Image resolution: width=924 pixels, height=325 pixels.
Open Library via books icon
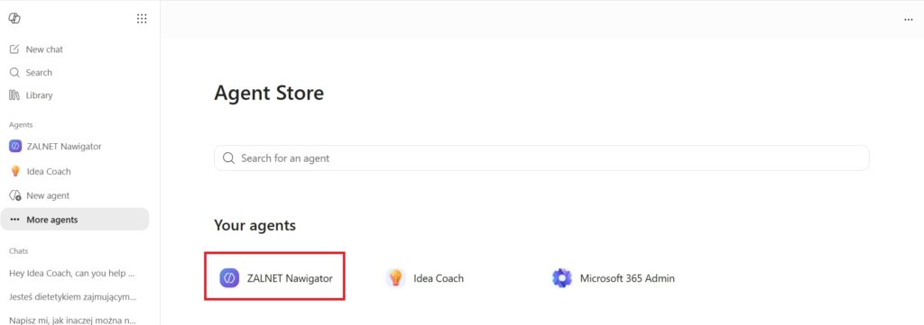[14, 95]
